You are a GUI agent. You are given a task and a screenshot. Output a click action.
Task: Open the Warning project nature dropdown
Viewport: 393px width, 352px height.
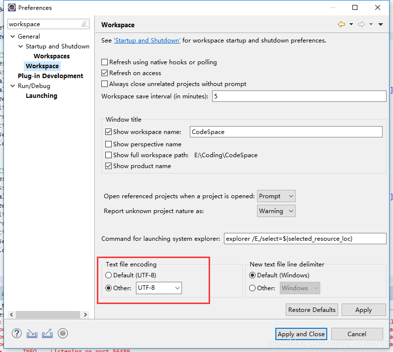[276, 211]
